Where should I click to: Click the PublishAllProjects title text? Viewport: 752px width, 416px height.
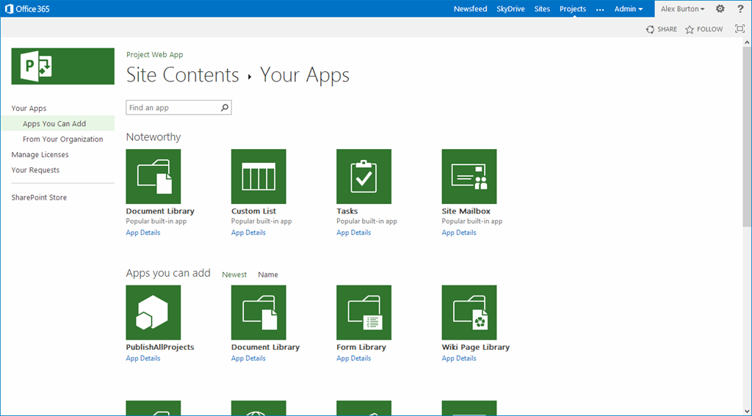[160, 347]
